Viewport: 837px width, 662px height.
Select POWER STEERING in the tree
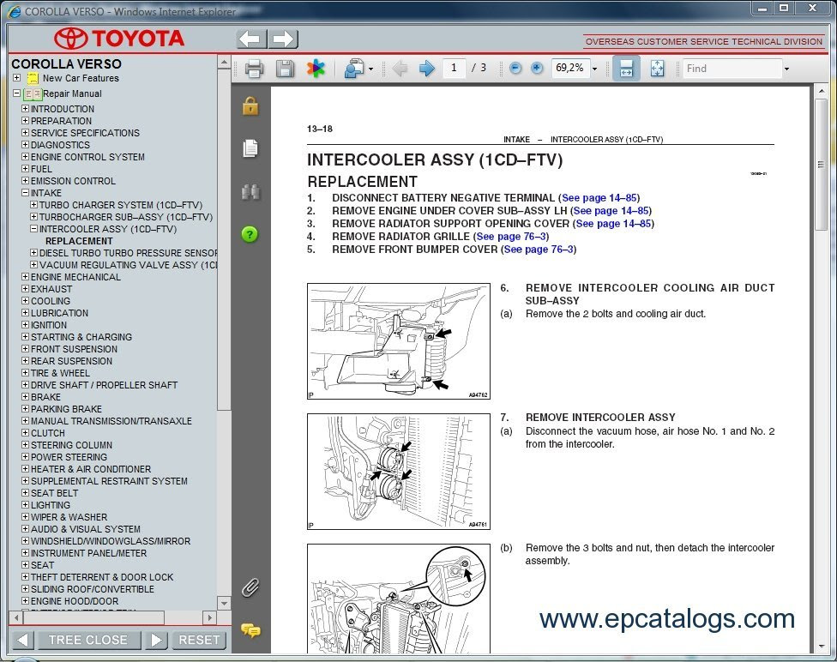click(x=69, y=457)
